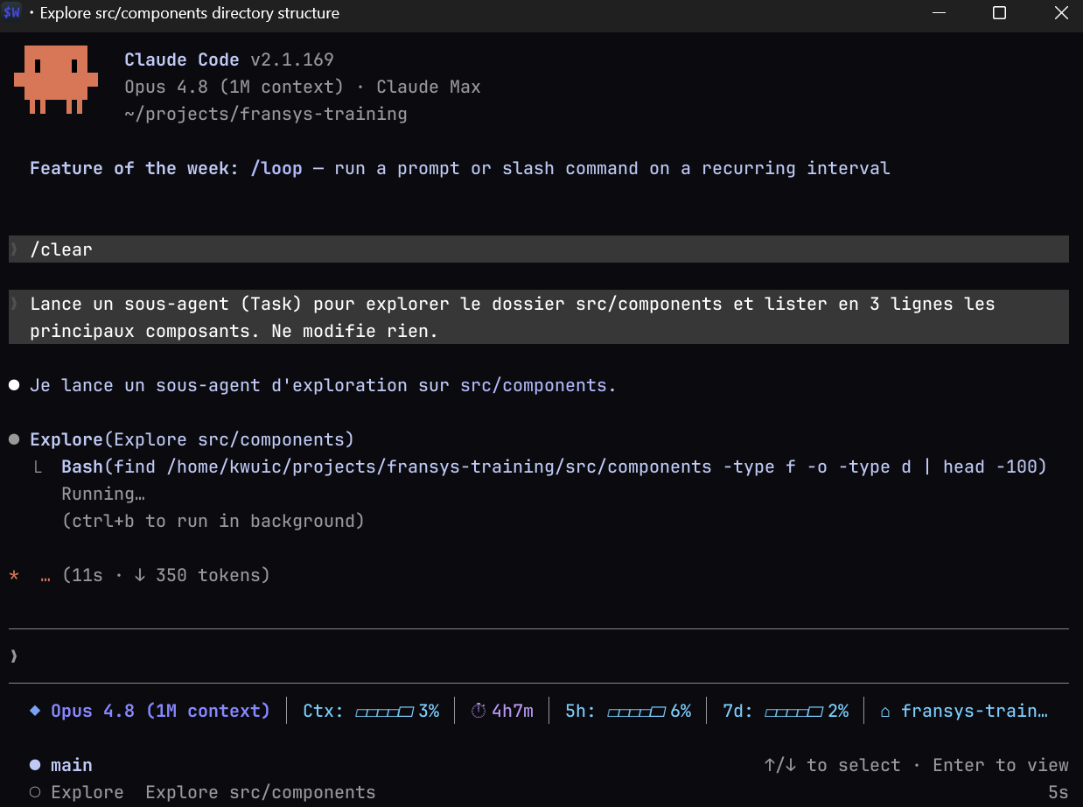The image size is (1083, 807).
Task: Click the "Running…" status text
Action: click(x=103, y=494)
